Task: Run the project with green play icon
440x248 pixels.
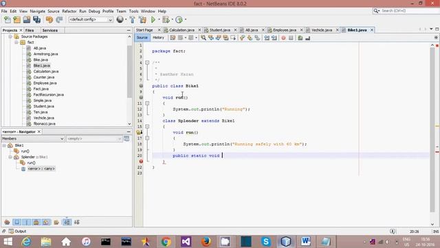Action: [x=153, y=19]
